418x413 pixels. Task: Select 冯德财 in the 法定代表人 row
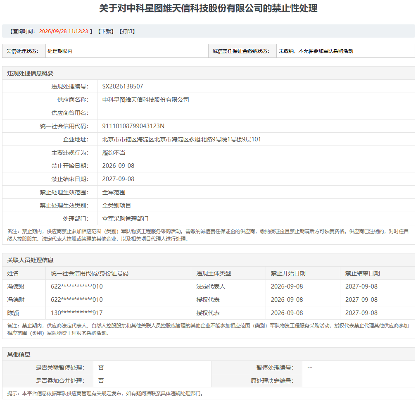16,286
